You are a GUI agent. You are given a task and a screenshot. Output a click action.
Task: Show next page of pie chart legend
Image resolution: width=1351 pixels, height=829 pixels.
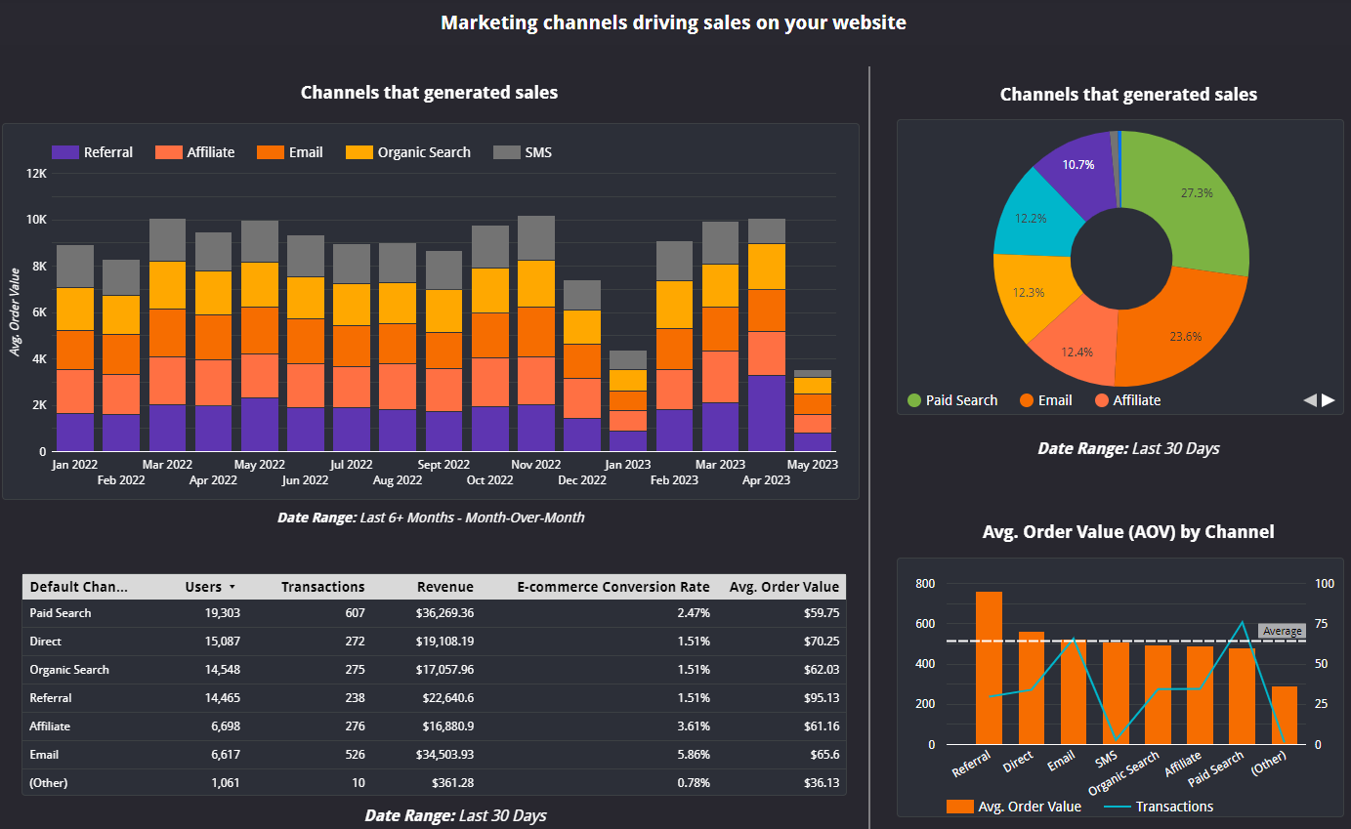1329,400
